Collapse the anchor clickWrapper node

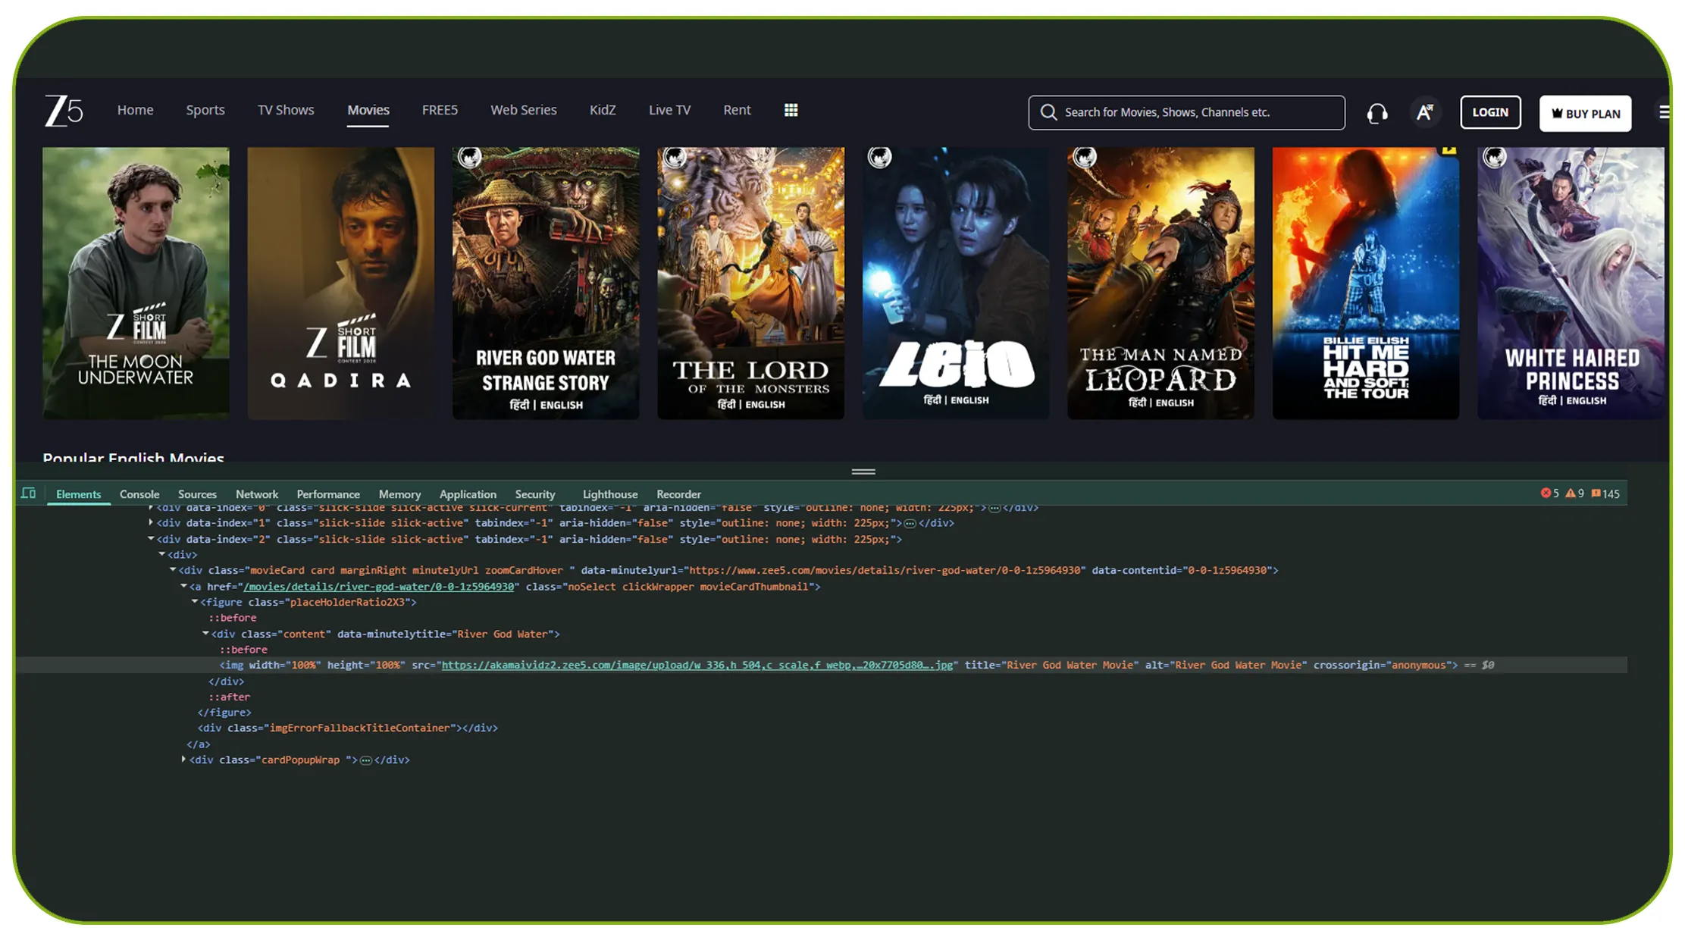[x=183, y=586]
